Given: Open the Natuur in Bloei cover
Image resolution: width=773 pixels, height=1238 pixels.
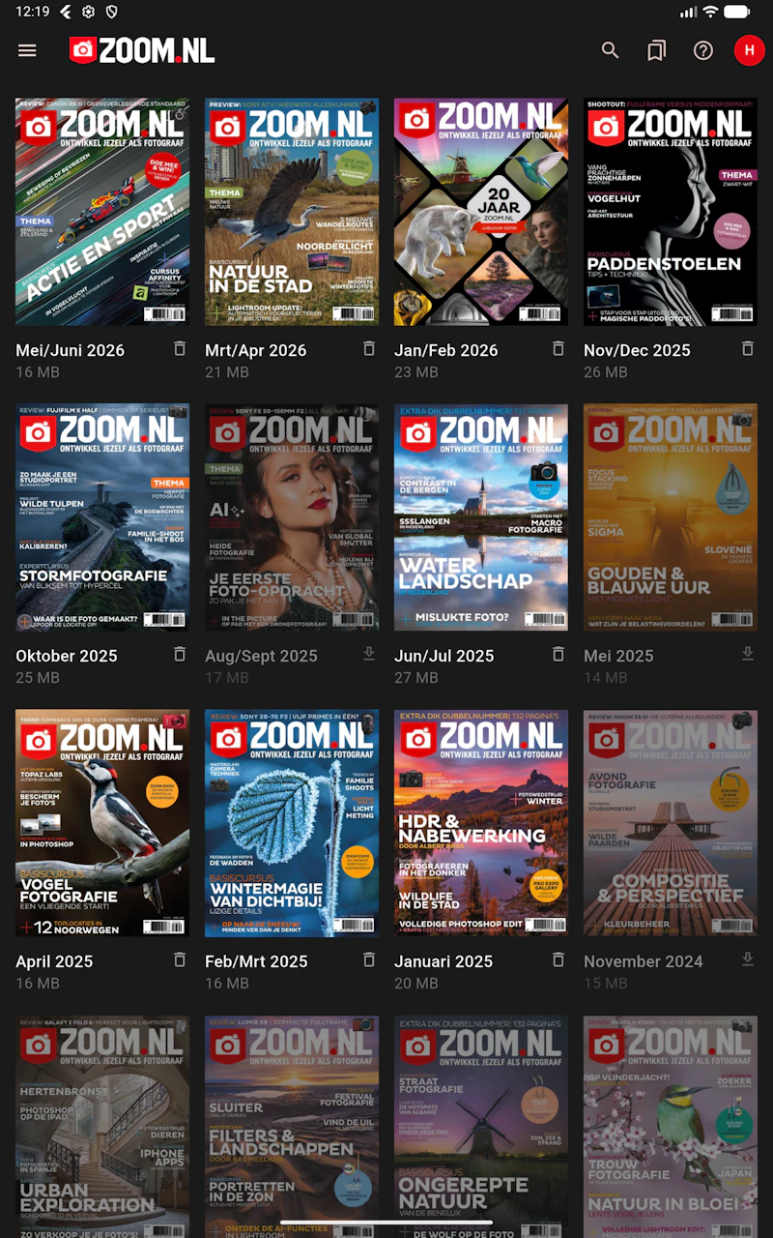Looking at the screenshot, I should [671, 1127].
